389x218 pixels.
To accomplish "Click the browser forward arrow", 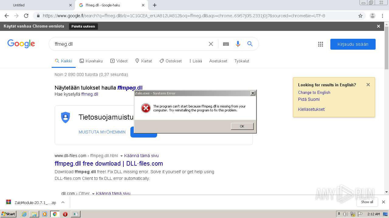I will point(16,16).
